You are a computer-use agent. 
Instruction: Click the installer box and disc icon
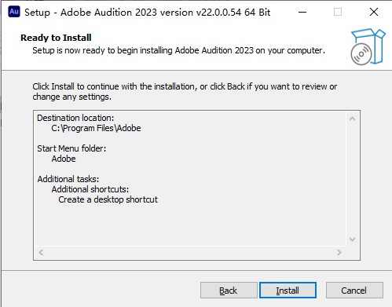pos(368,46)
